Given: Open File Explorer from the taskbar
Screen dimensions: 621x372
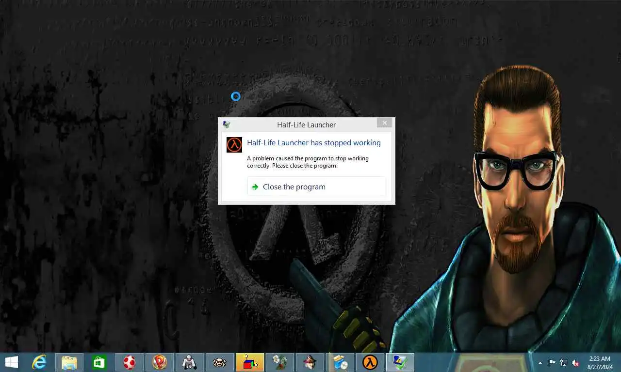Looking at the screenshot, I should tap(69, 362).
